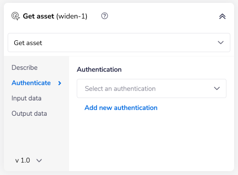The height and width of the screenshot is (175, 238).
Task: Select the Authenticate tab
Action: click(x=31, y=83)
